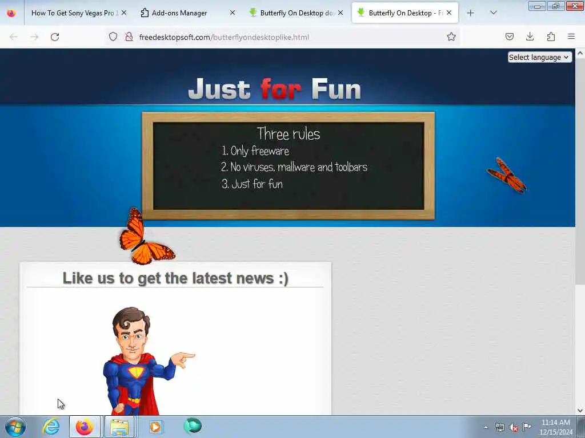The width and height of the screenshot is (585, 438).
Task: Click the vertical scrollbar thumb
Action: click(x=580, y=171)
